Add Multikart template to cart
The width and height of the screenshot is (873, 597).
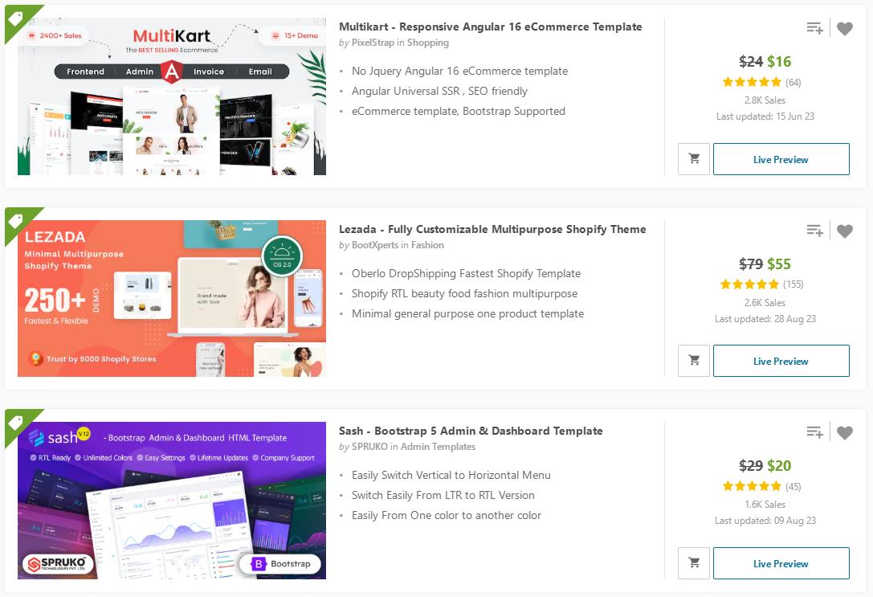[x=694, y=159]
